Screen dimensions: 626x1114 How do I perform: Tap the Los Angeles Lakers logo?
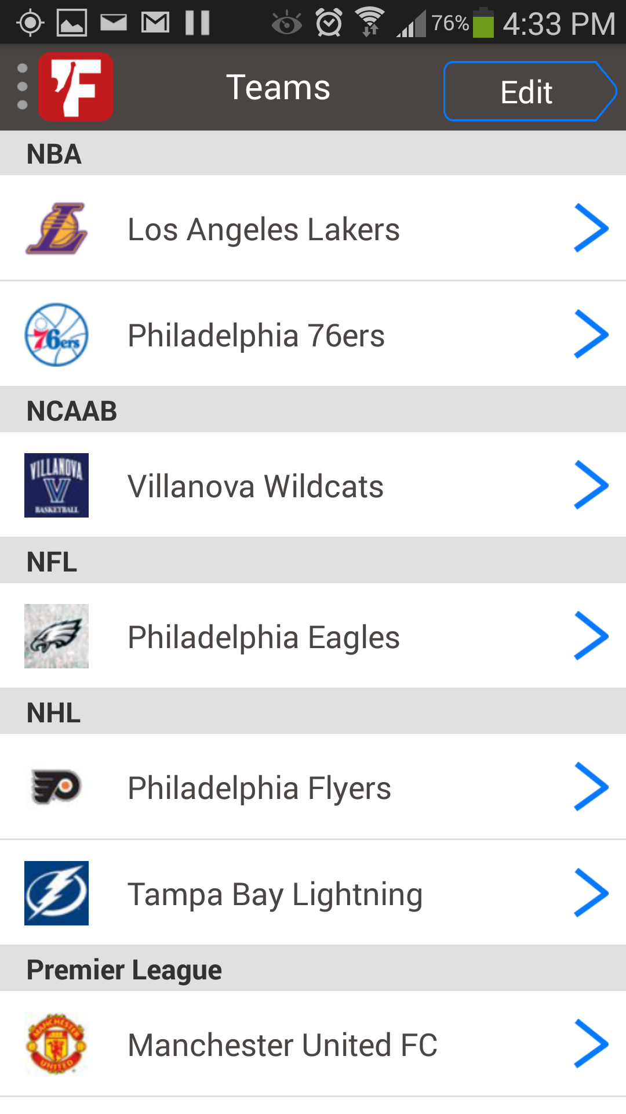pos(56,229)
